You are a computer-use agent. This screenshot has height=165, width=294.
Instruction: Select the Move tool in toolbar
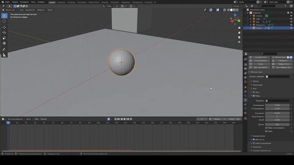[4, 27]
